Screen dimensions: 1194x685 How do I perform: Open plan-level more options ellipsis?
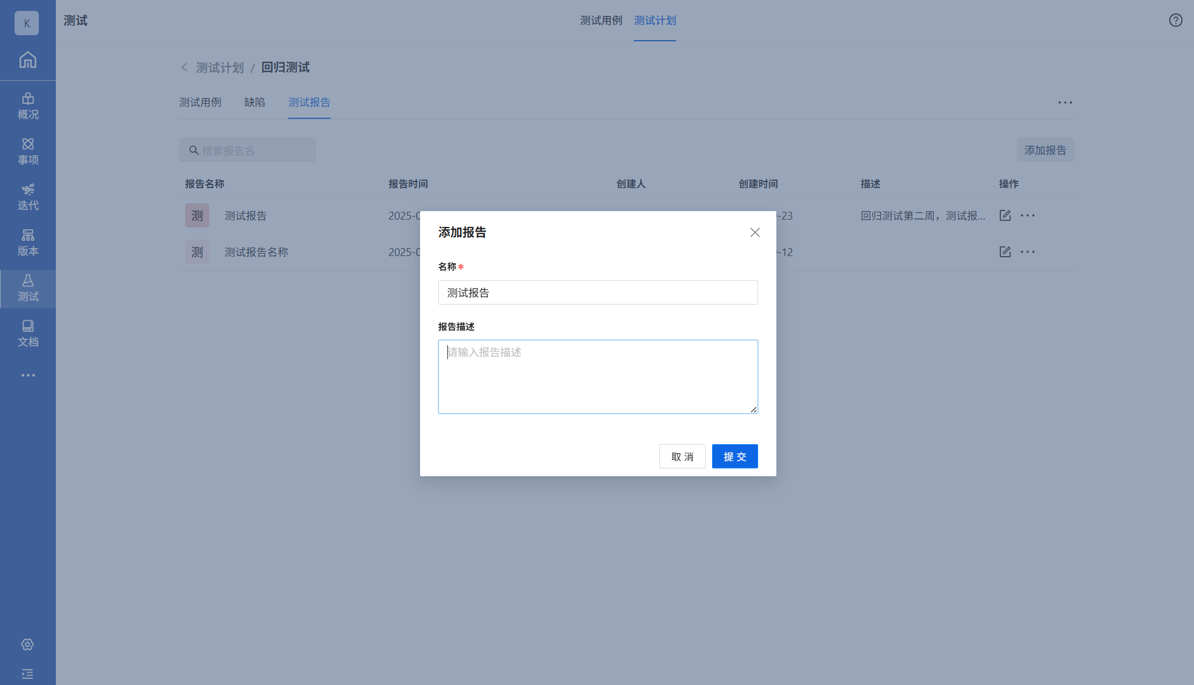point(1065,103)
